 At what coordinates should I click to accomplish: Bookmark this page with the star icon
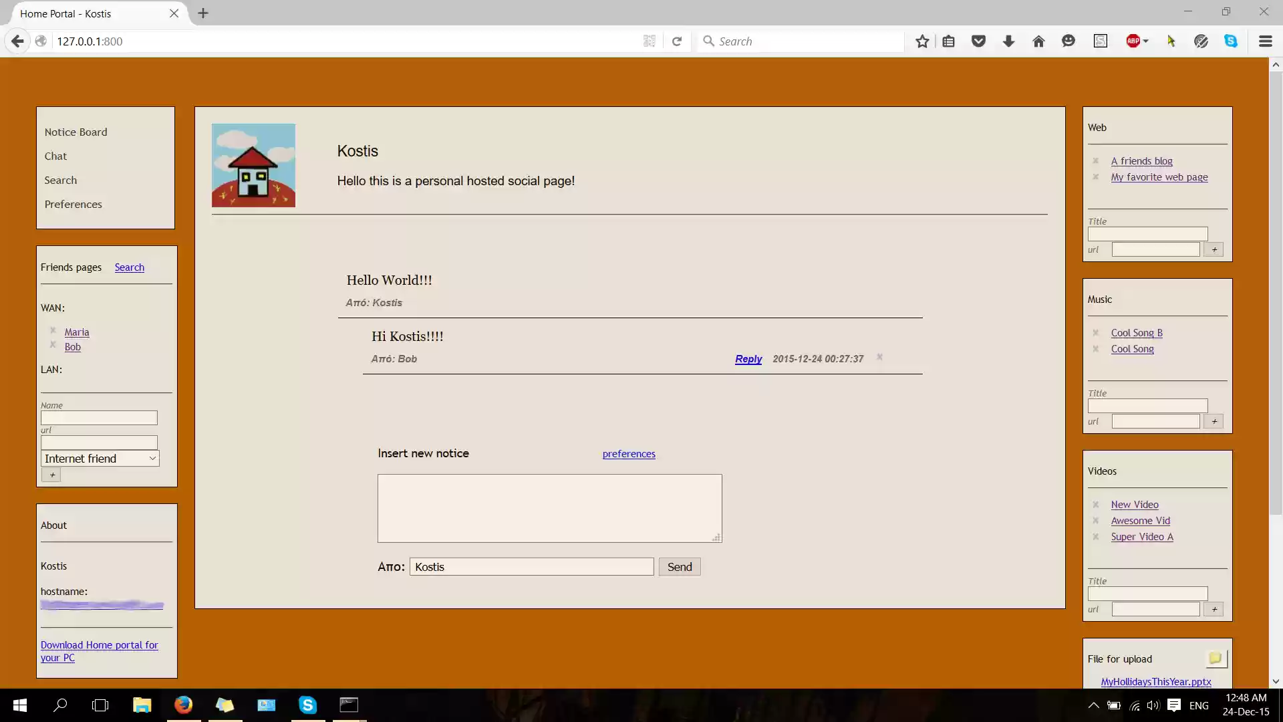point(922,41)
